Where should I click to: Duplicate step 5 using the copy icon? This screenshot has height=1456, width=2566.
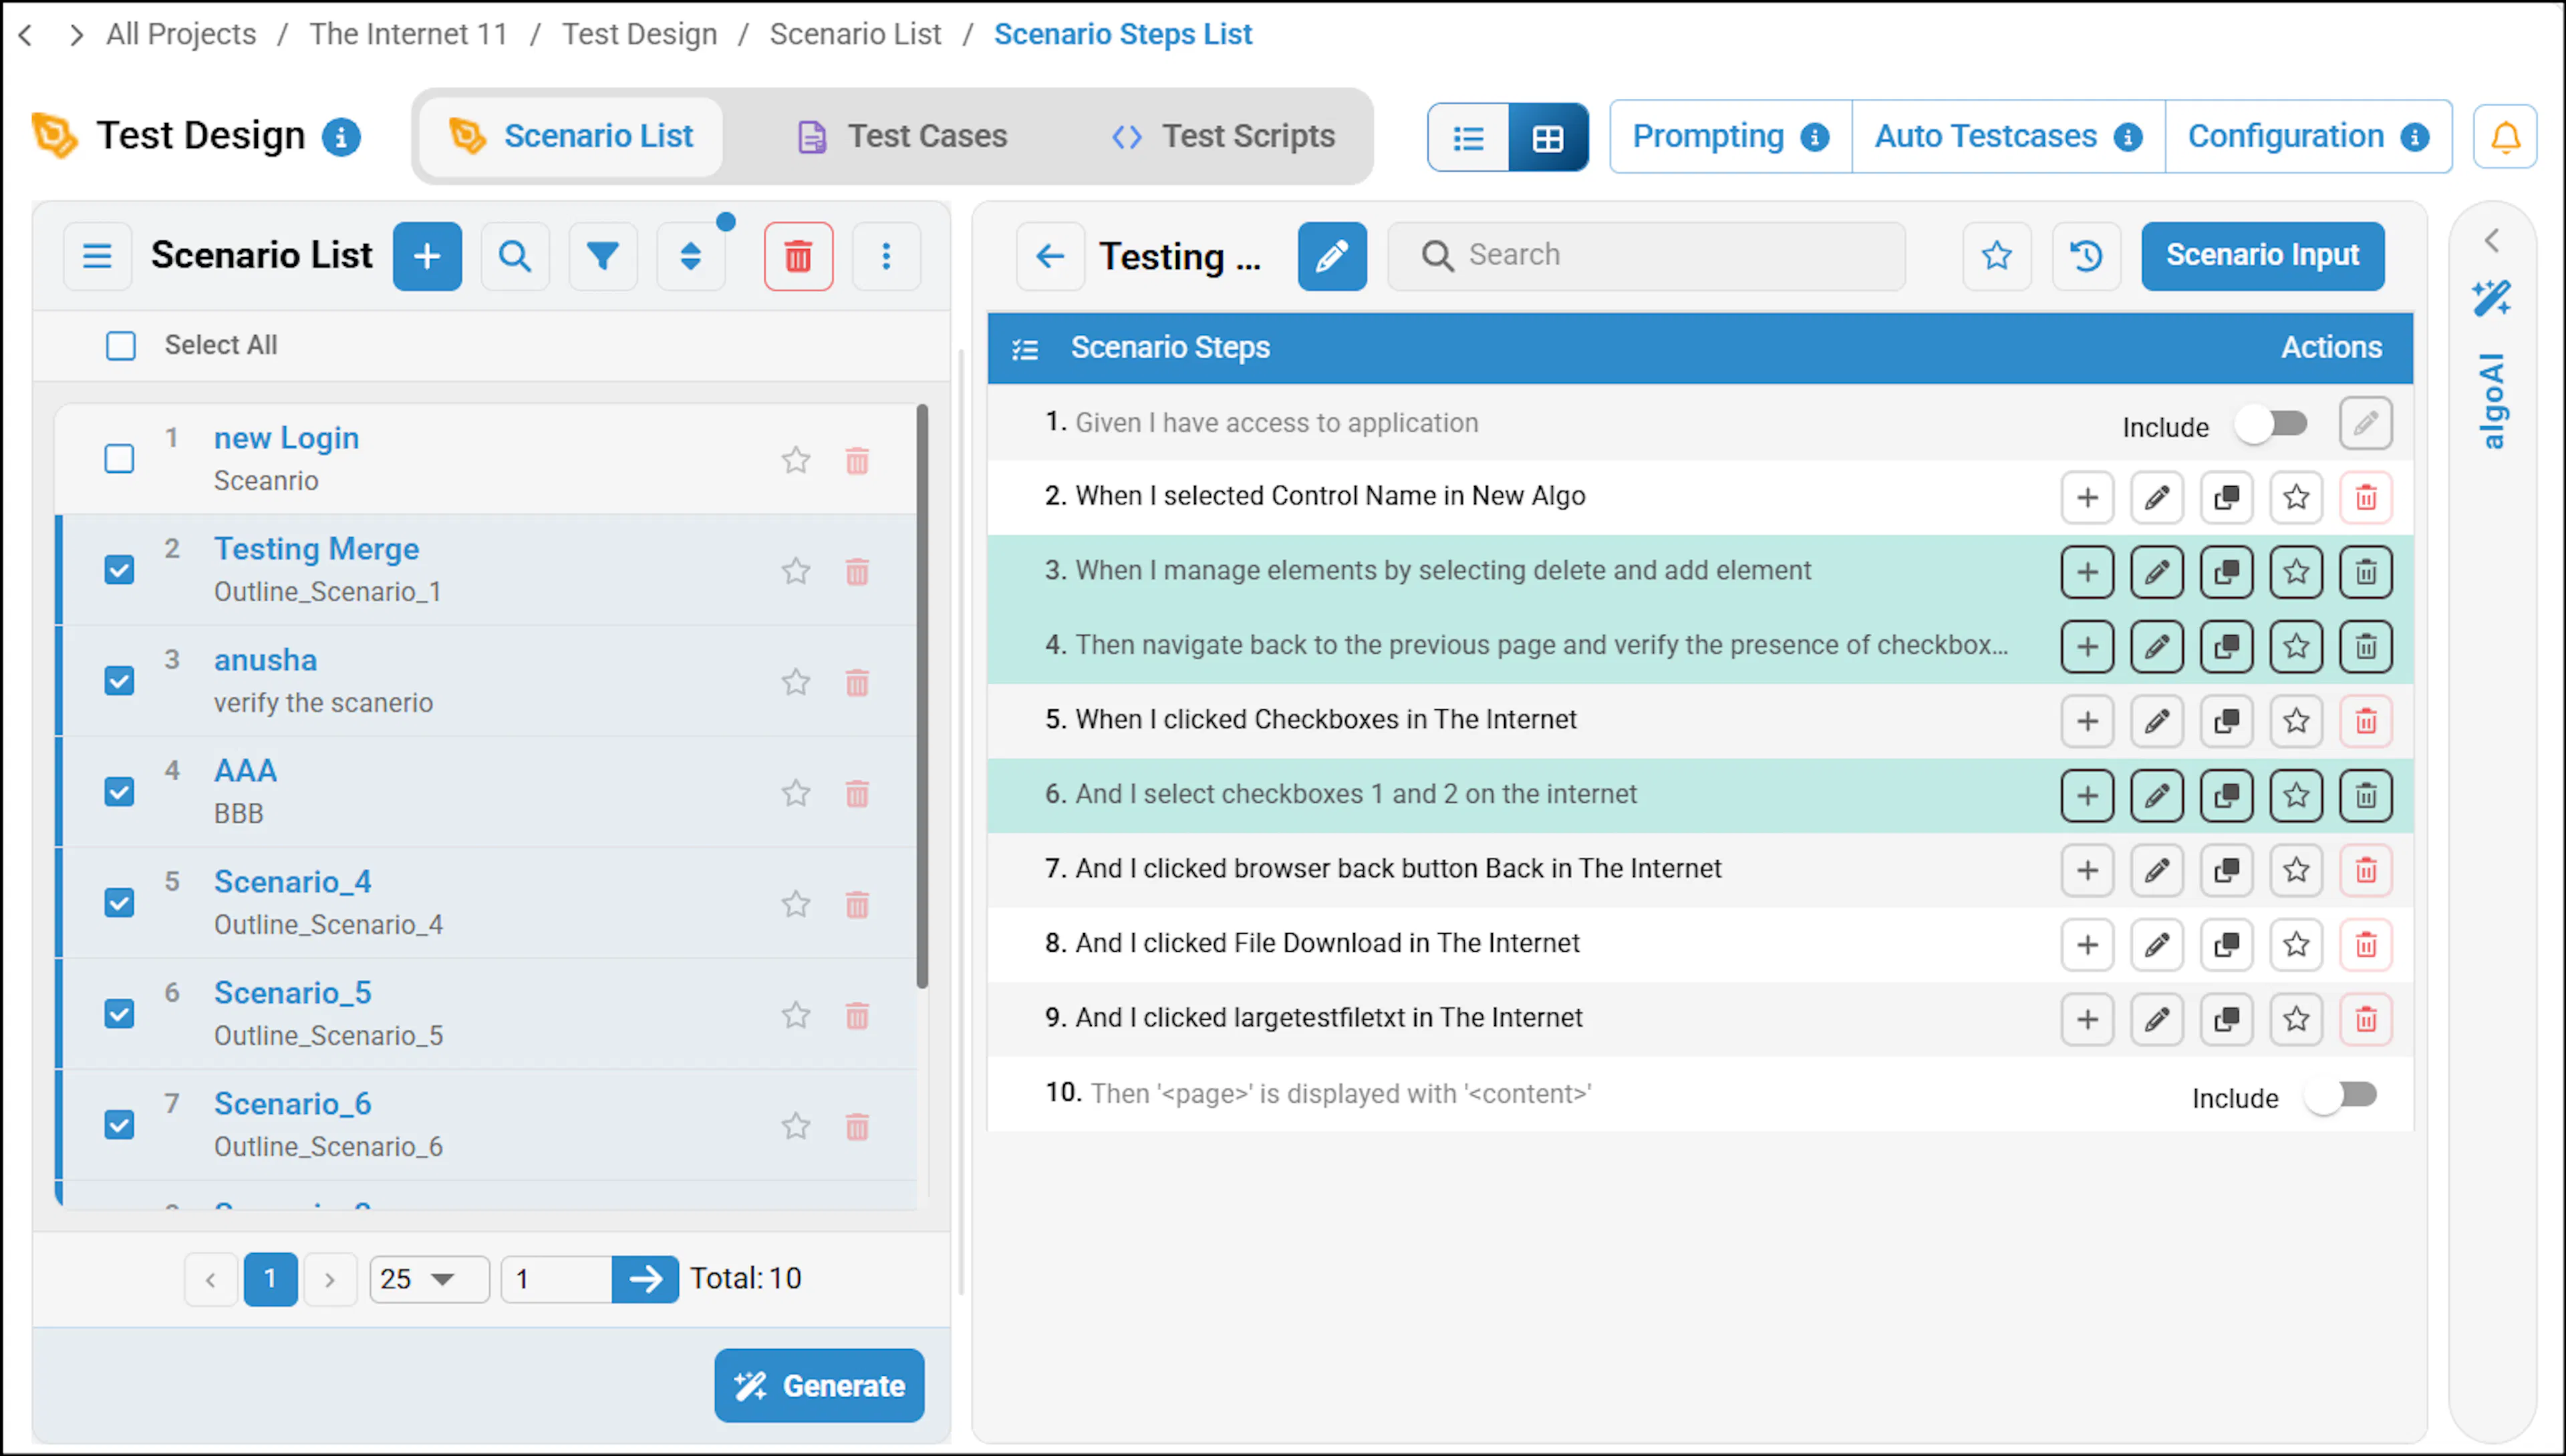2226,721
